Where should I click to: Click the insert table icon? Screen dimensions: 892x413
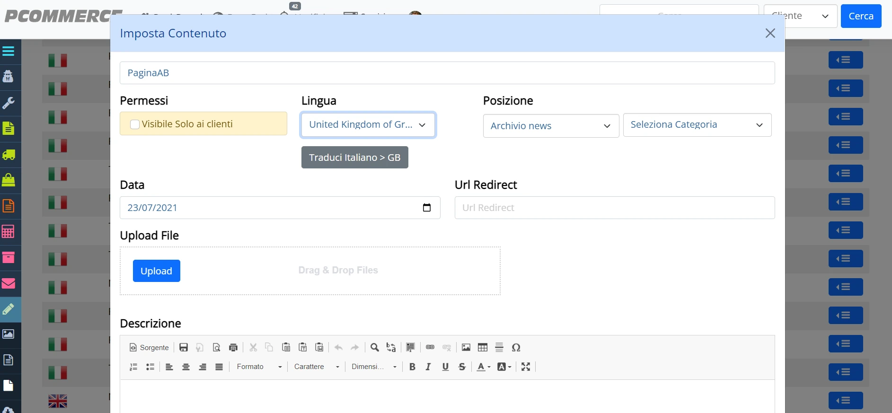483,347
